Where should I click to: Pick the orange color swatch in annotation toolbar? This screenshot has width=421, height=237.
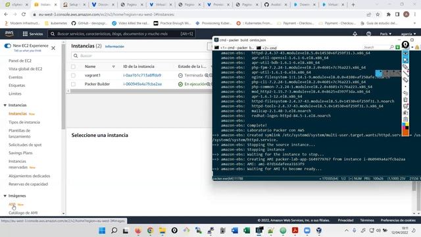click(x=405, y=132)
